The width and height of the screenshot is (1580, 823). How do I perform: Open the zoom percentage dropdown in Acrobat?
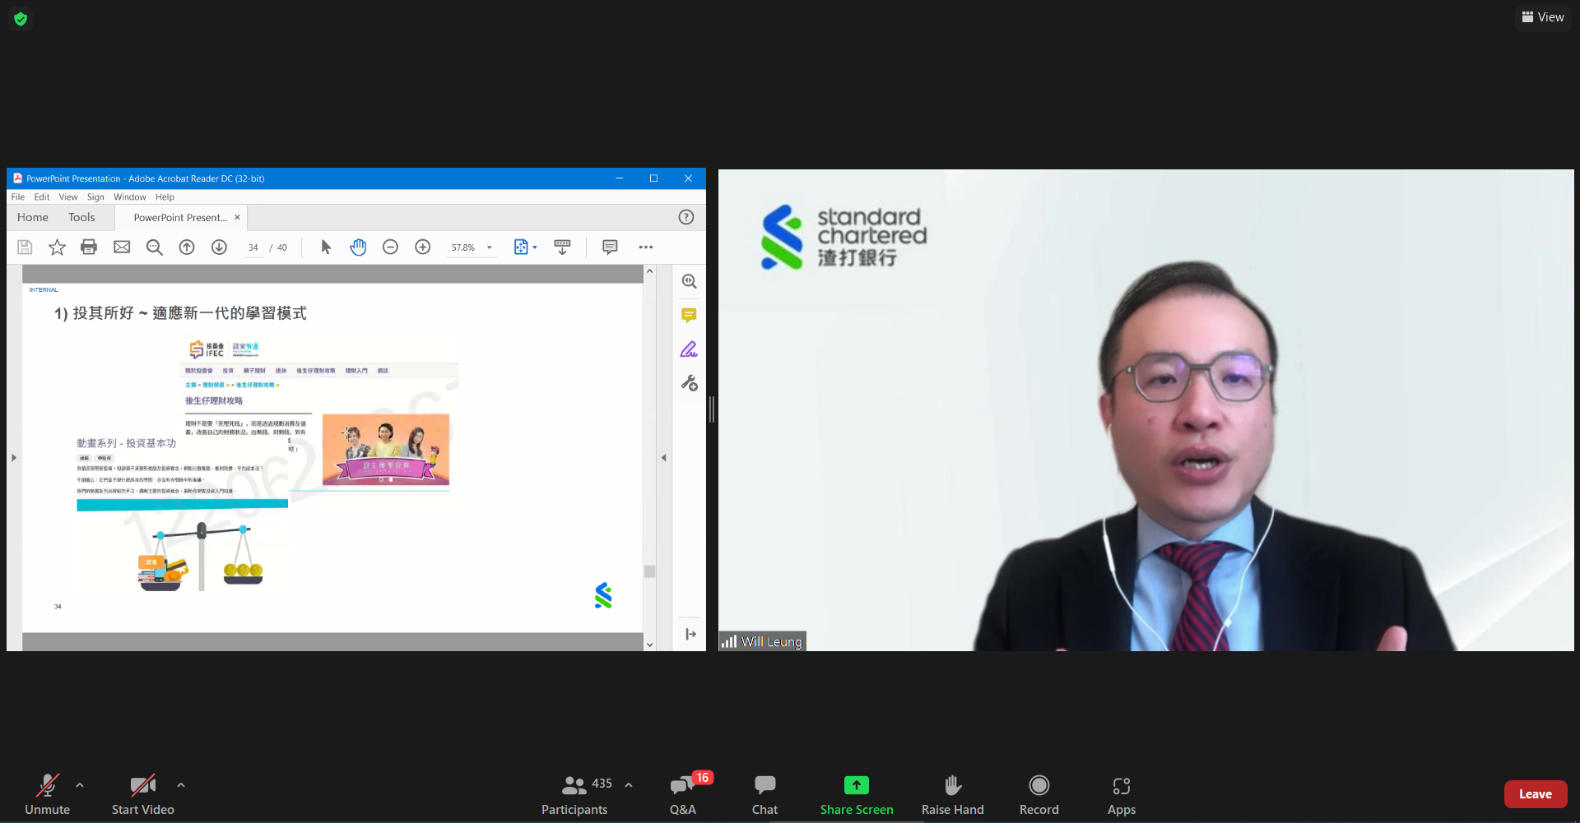pyautogui.click(x=490, y=247)
